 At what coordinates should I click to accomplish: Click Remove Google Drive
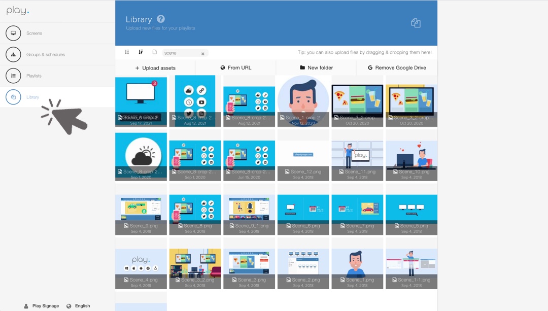click(397, 68)
